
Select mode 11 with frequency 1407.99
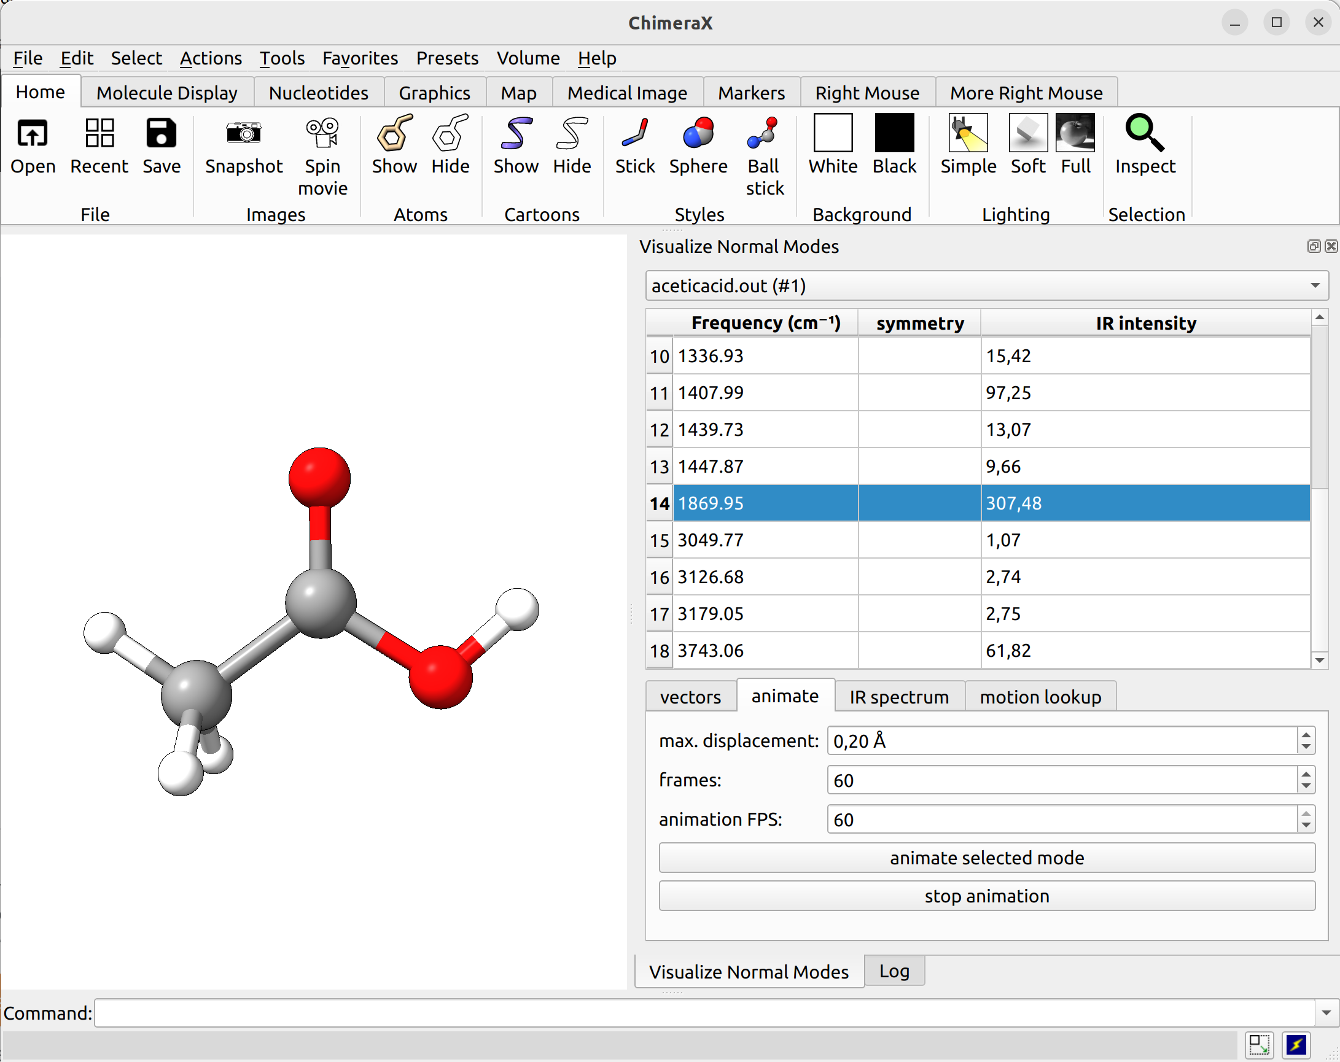point(978,393)
